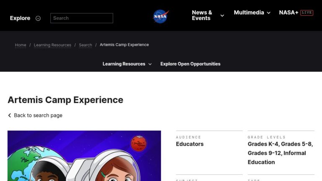Expand the Multimedia dropdown chevron
322x181 pixels.
269,13
